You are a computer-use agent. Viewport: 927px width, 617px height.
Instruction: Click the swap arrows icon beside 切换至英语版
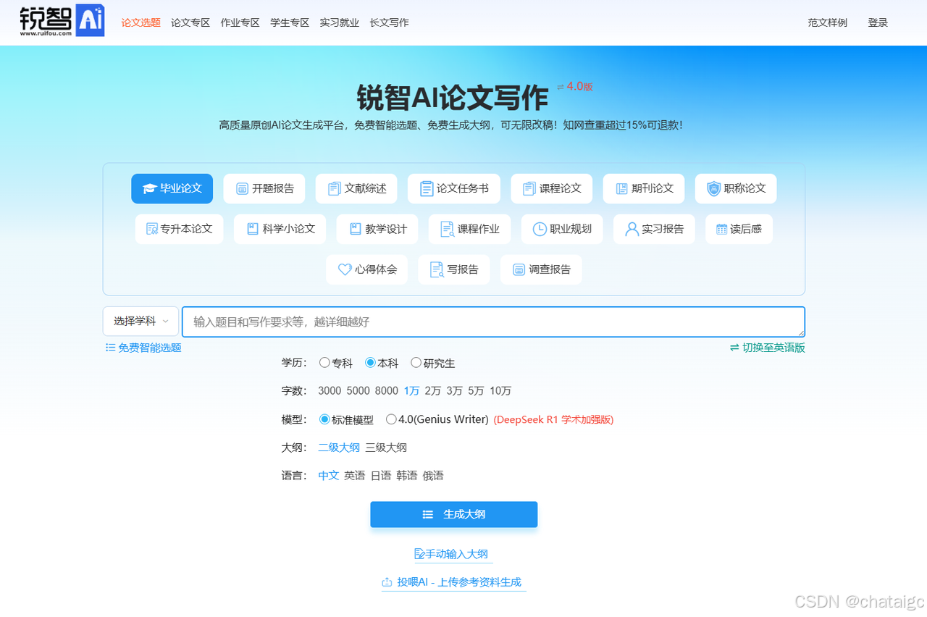(x=734, y=348)
